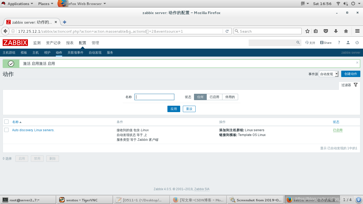The width and height of the screenshot is (363, 204).
Task: Switch to westos - TigerVNC taskbar window
Action: pos(85,200)
